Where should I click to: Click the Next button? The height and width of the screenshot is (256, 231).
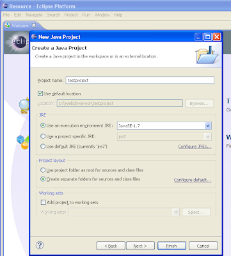coord(140,246)
